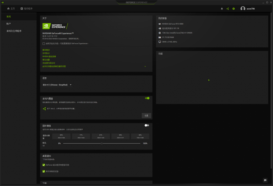The width and height of the screenshot is (273, 186).
Task: Open the 常见问题 link
Action: click(x=46, y=60)
